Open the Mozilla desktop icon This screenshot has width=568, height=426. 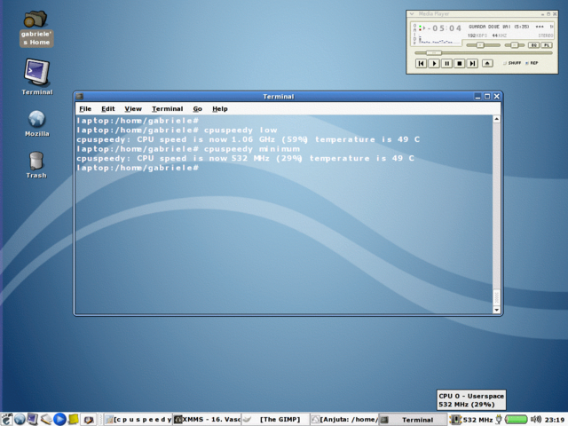tap(37, 123)
